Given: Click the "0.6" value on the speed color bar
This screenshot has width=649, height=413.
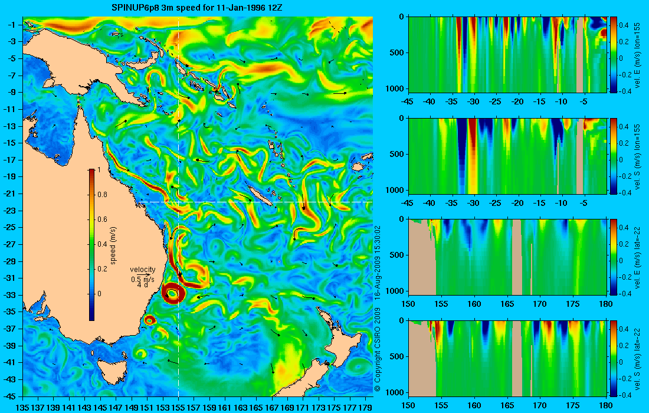Looking at the screenshot, I should 102,219.
